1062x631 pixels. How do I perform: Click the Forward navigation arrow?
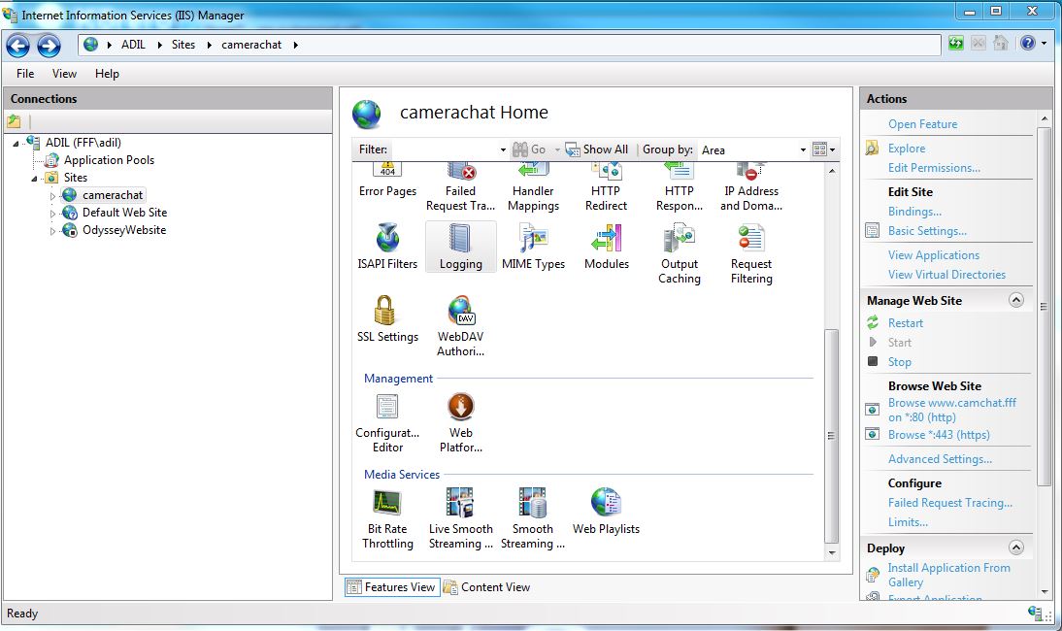point(49,46)
